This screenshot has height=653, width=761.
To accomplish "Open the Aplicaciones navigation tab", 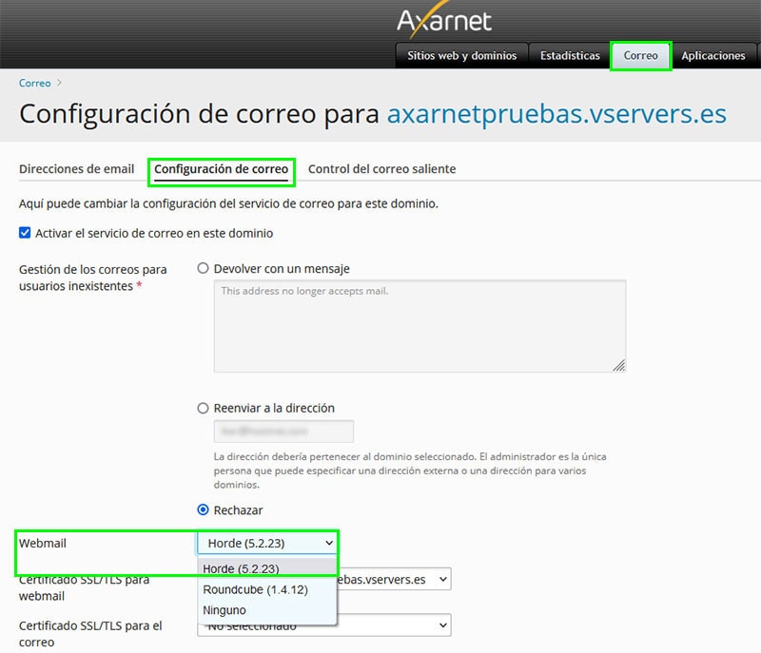I will pos(712,55).
